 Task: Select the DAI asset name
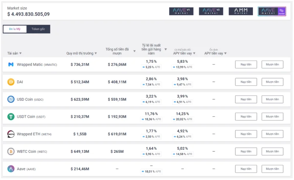(x=20, y=82)
